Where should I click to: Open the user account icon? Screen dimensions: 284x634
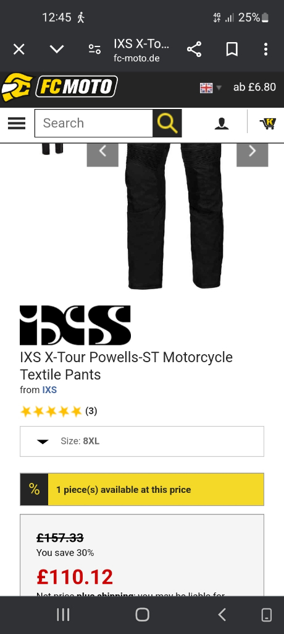tap(222, 123)
